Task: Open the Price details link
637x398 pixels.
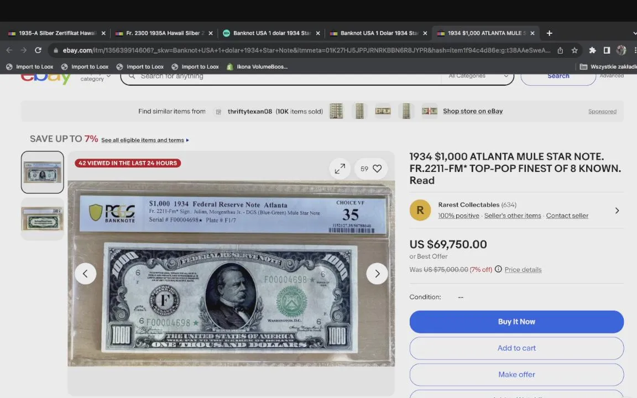Action: coord(523,270)
